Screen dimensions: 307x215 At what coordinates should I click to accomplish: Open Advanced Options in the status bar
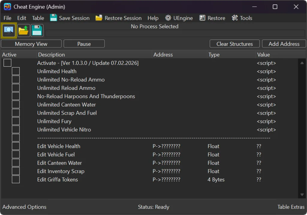pos(24,207)
